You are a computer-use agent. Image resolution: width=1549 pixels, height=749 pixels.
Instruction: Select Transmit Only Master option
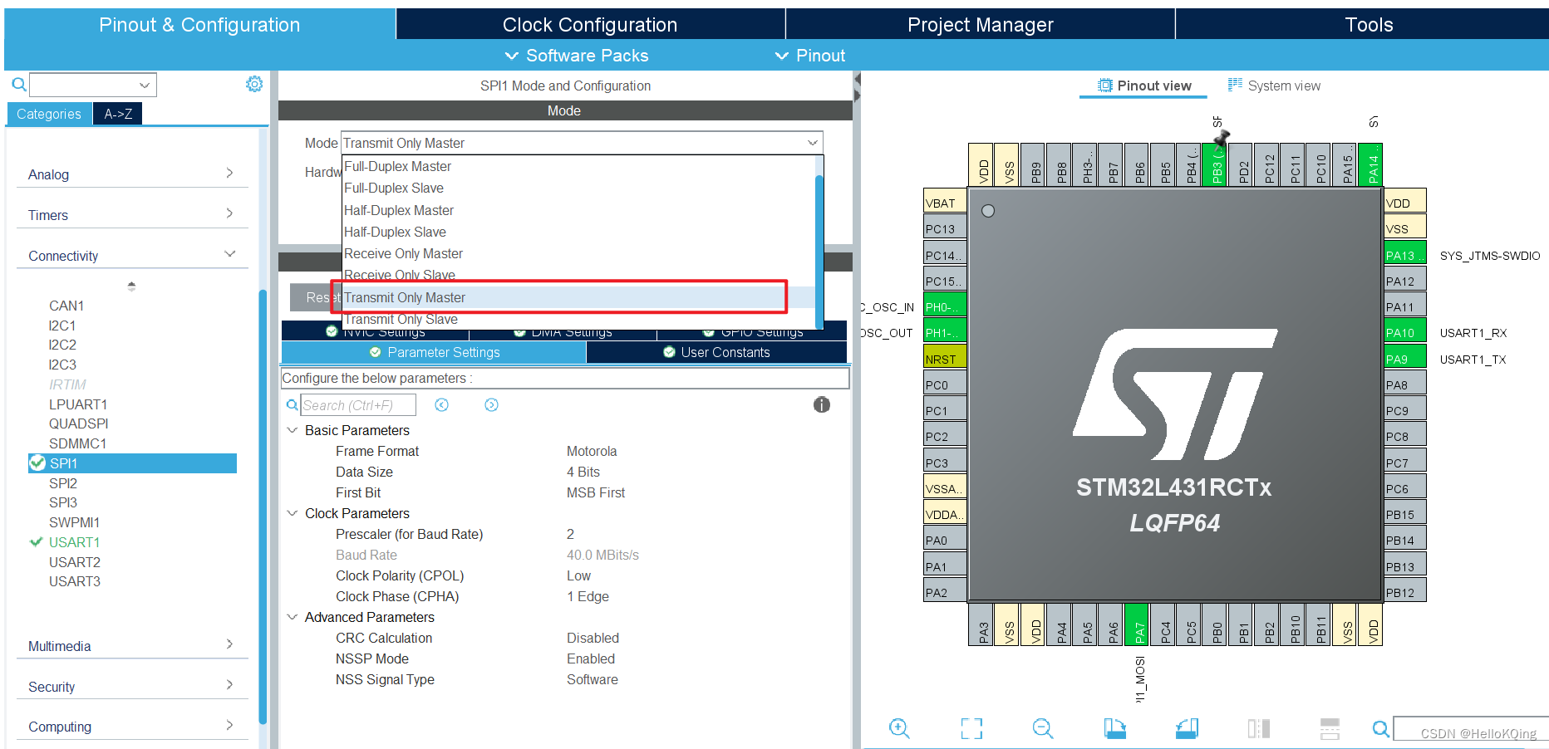click(x=578, y=297)
